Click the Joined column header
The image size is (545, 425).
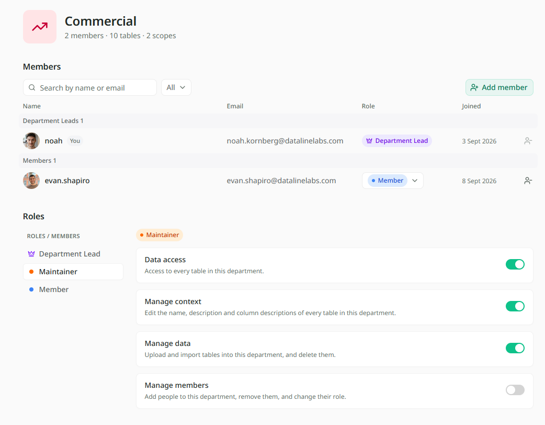[471, 106]
